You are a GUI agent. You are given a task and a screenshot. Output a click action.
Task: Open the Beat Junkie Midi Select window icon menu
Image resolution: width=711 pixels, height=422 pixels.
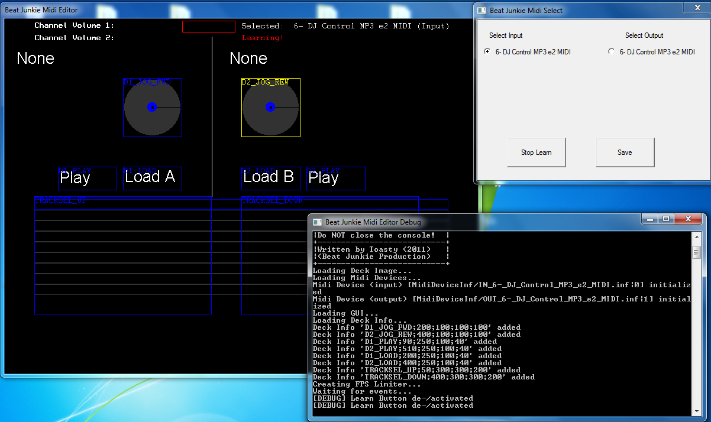tap(481, 11)
